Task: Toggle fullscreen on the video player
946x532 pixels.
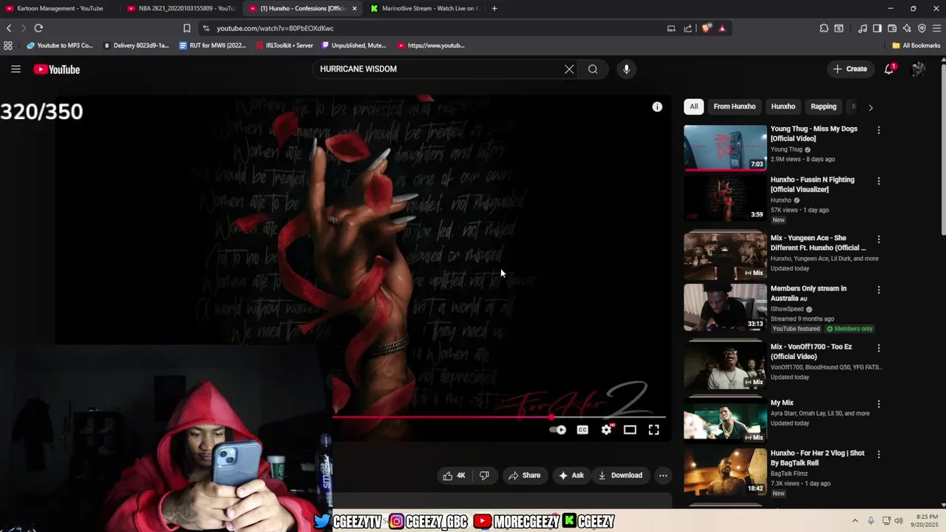Action: [654, 429]
